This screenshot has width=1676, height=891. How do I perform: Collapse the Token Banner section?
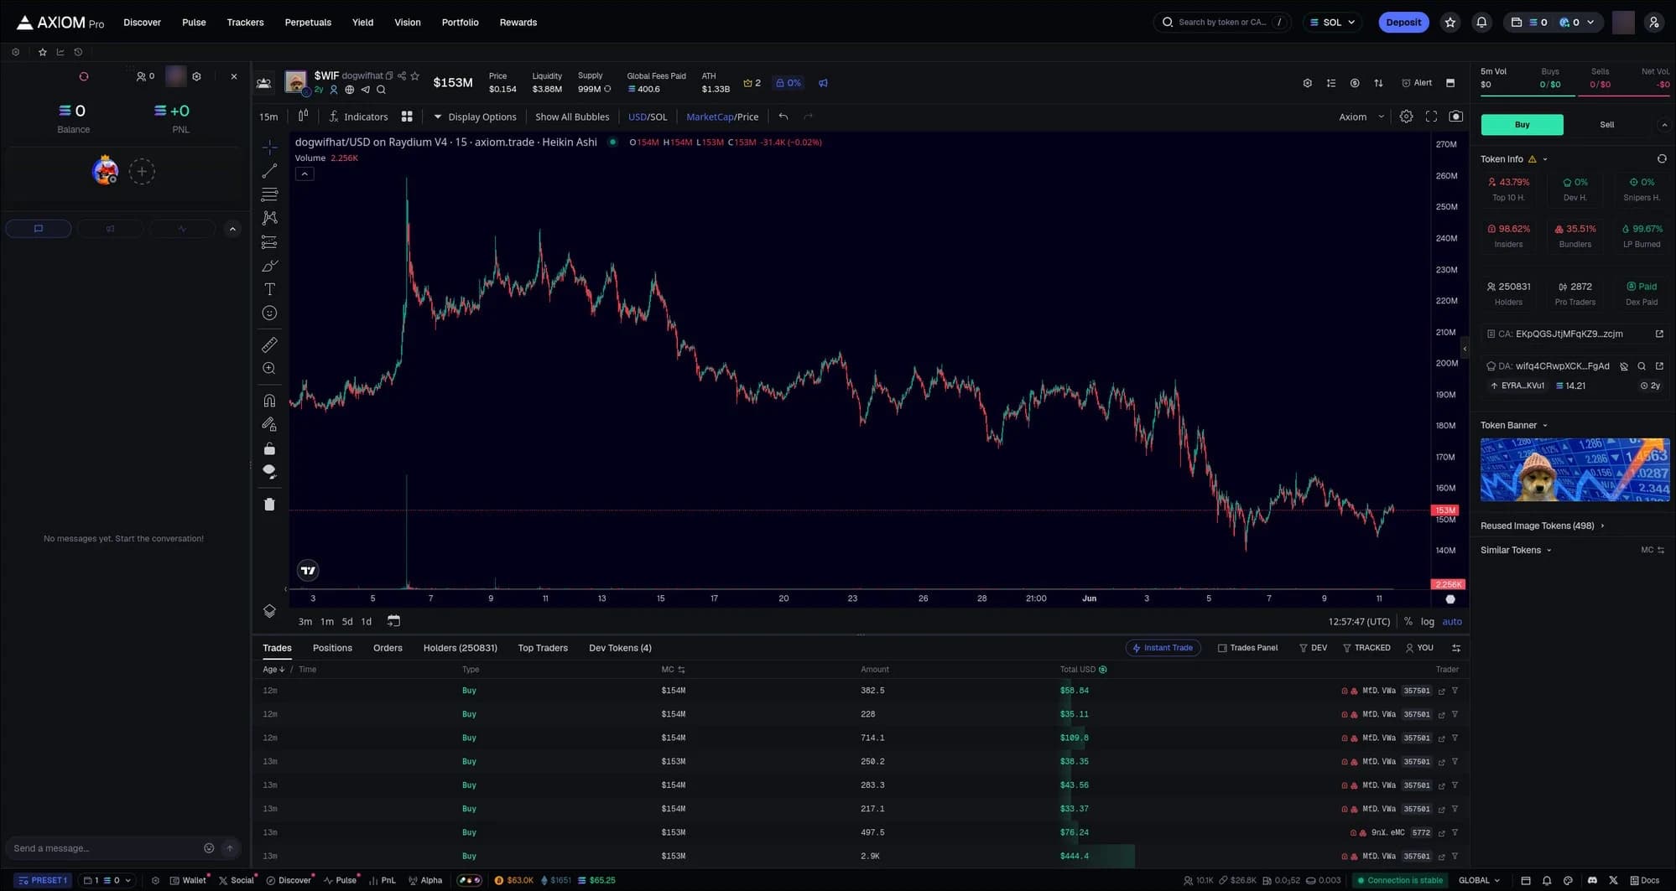click(1514, 425)
